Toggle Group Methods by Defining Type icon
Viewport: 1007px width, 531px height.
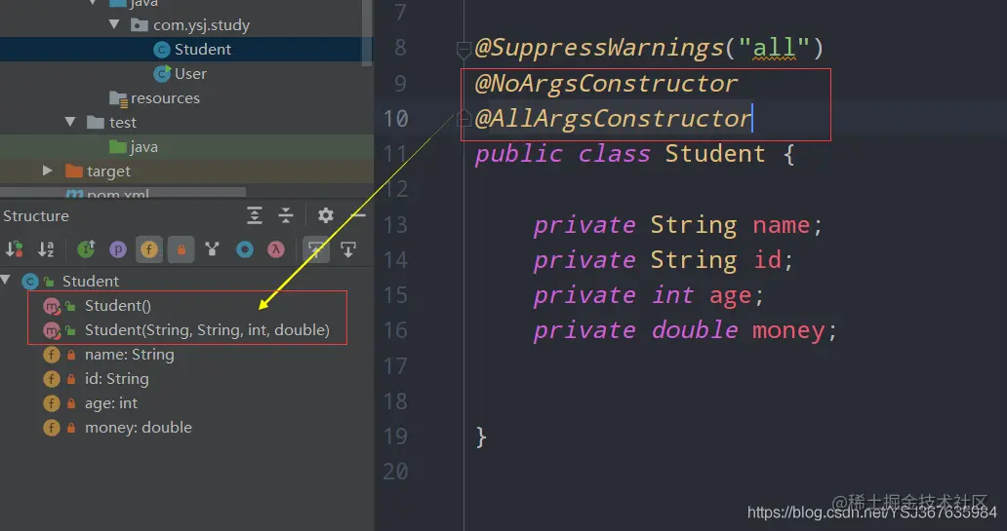click(86, 249)
